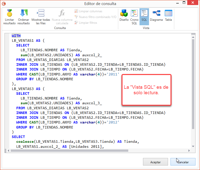Click the application logo icon
Image resolution: width=200 pixels, height=170 pixels.
[3, 3]
